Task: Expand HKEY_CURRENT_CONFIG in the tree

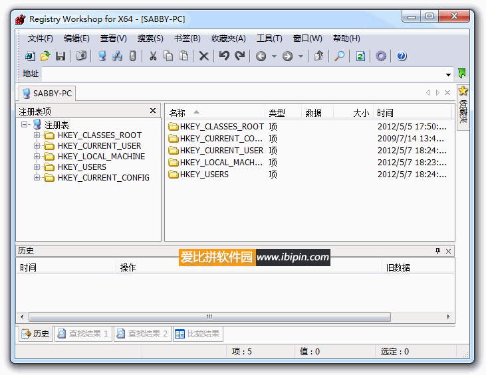Action: [x=37, y=178]
